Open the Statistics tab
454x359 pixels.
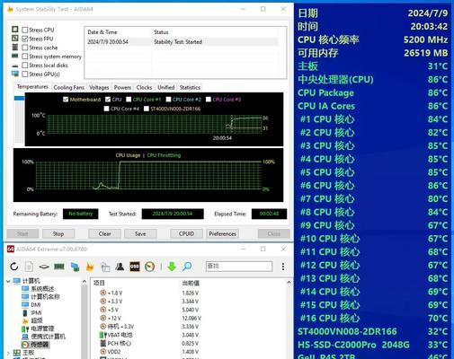[x=190, y=87]
